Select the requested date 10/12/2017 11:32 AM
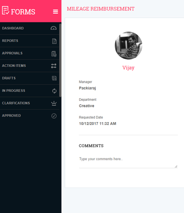Viewport: 184px width, 213px height. [x=97, y=124]
